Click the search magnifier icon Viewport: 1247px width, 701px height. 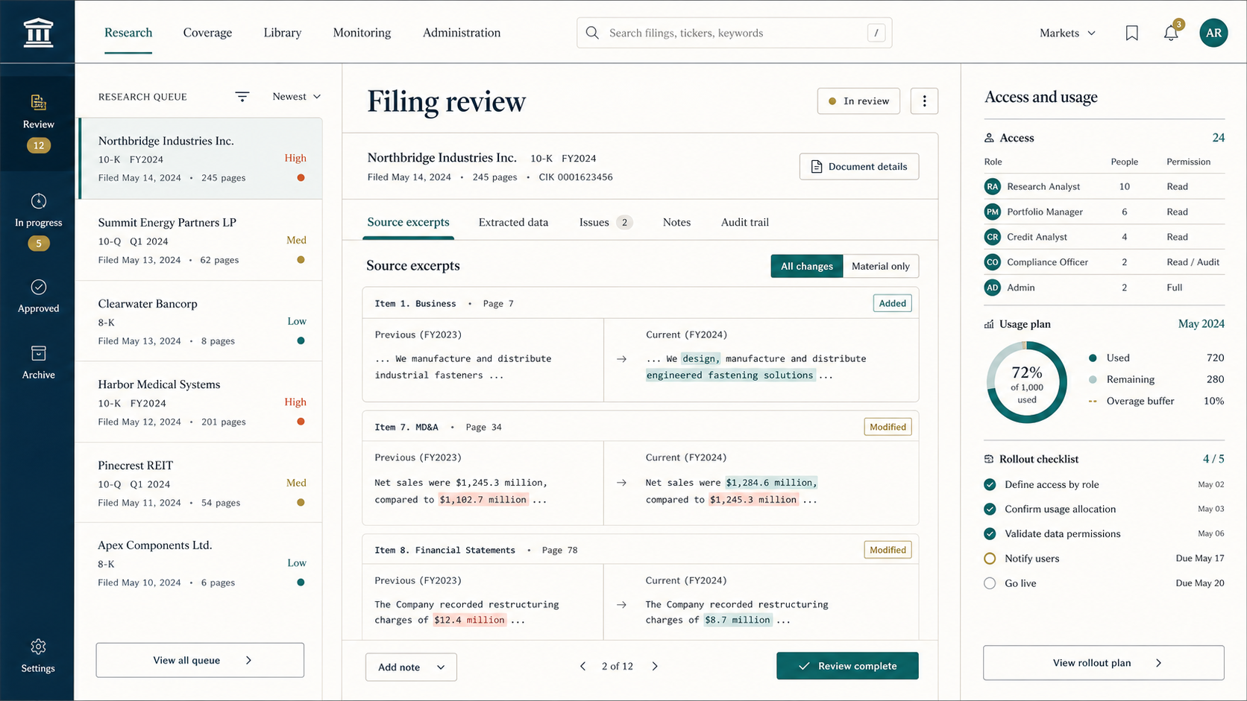click(592, 33)
